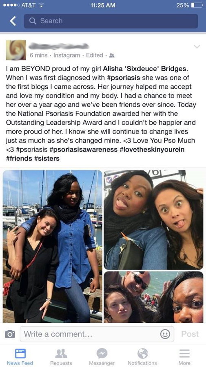Open the poster's profile picture thumbnail

(x=16, y=50)
